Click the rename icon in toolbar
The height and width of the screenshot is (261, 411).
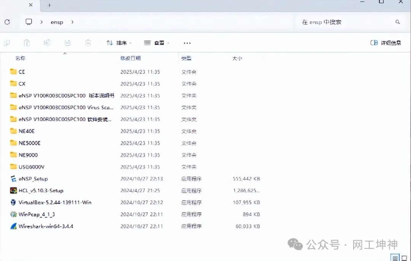coord(47,43)
